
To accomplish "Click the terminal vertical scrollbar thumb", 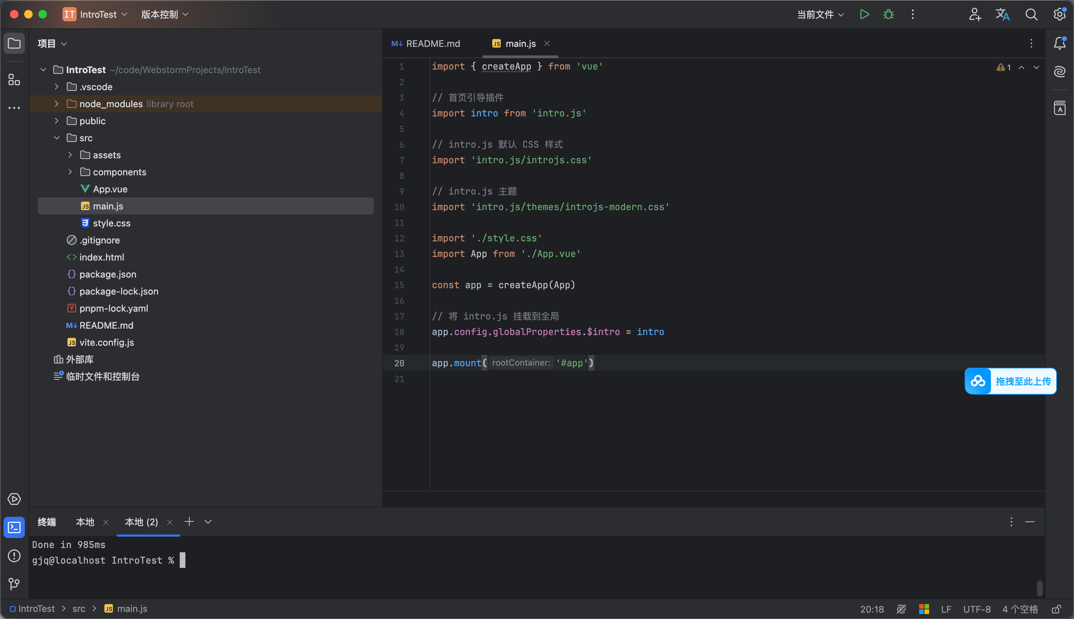I will click(1040, 588).
